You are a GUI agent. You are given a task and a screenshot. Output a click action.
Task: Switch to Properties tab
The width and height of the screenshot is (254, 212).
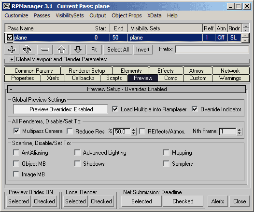[x=23, y=78]
